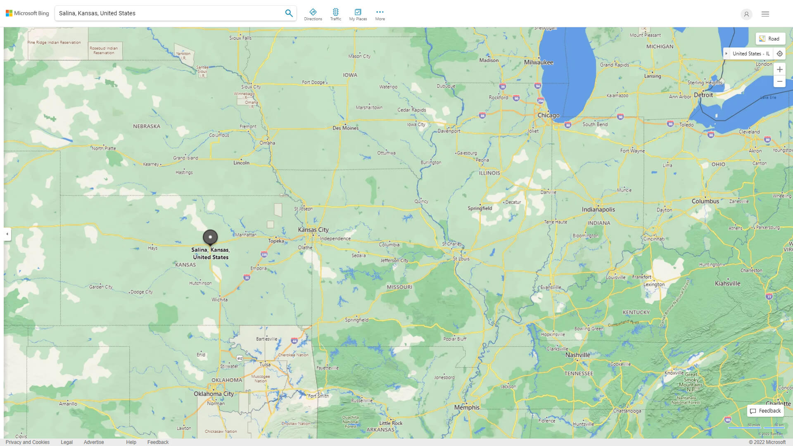Open the Legal footer link

(66, 442)
